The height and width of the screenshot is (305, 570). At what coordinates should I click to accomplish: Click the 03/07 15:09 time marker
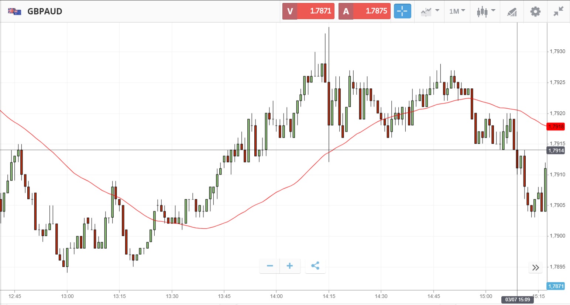517,299
